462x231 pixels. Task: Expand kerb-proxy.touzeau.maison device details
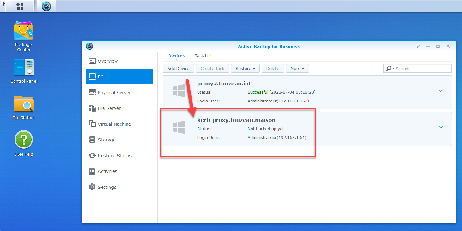point(441,128)
